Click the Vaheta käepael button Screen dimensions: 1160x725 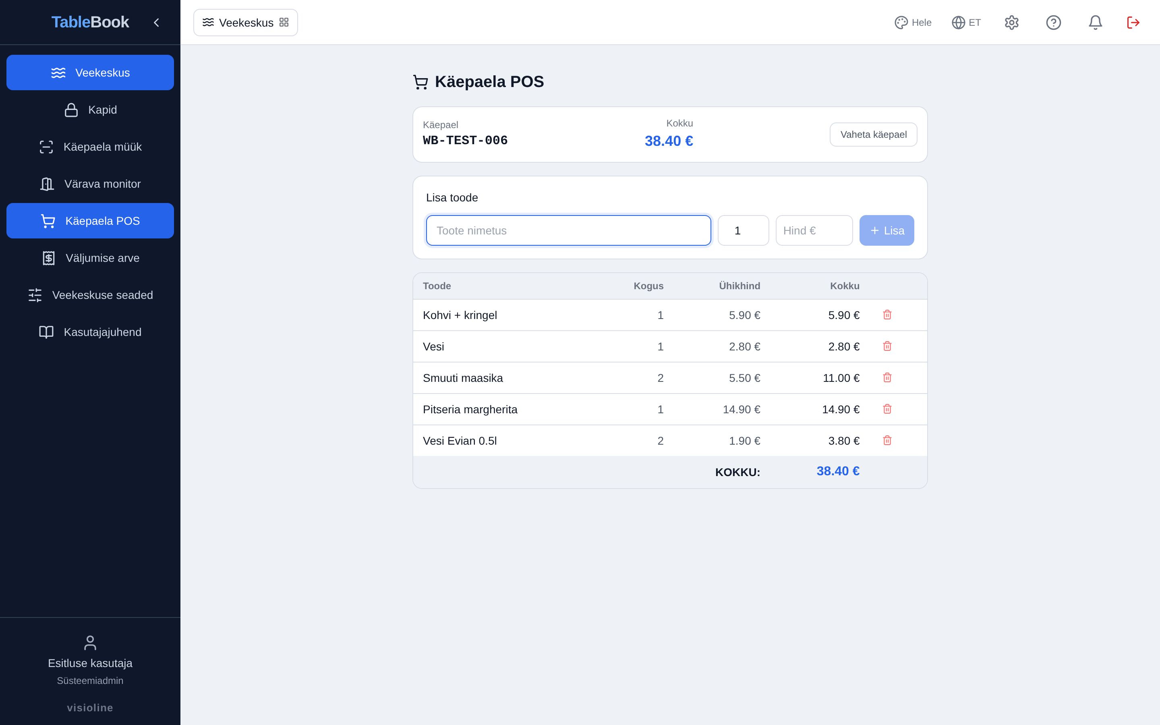[x=873, y=135]
